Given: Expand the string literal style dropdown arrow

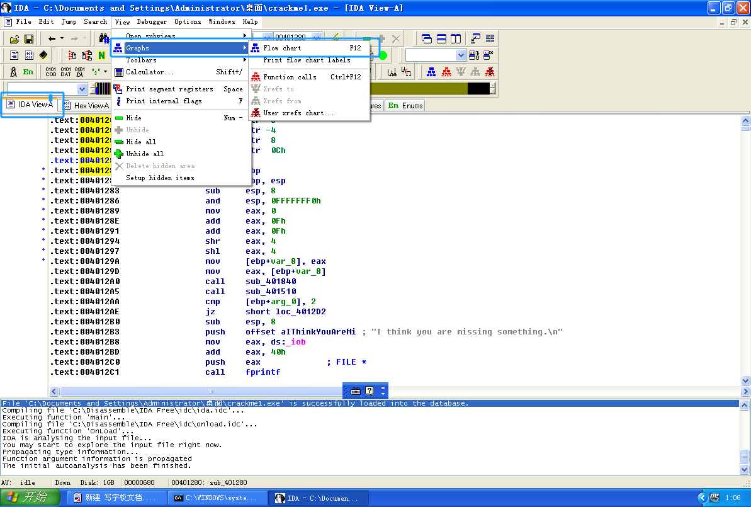Looking at the screenshot, I should [105, 72].
